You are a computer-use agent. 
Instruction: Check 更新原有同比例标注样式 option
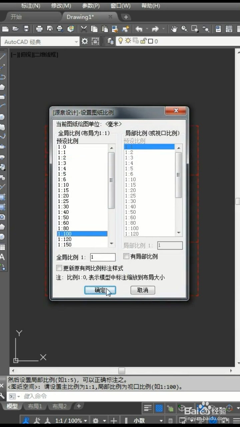(59, 268)
